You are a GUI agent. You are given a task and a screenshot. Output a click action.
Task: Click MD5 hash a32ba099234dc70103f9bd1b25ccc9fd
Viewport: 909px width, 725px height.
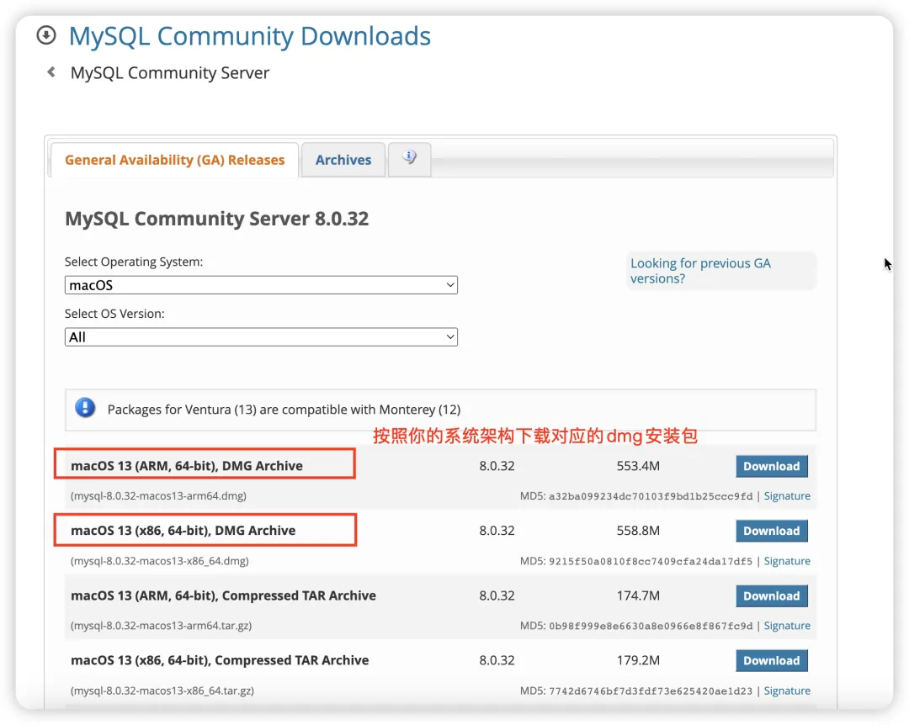coord(651,496)
